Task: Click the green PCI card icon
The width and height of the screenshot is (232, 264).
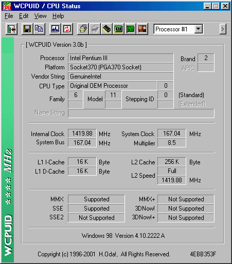Action: pyautogui.click(x=130, y=29)
